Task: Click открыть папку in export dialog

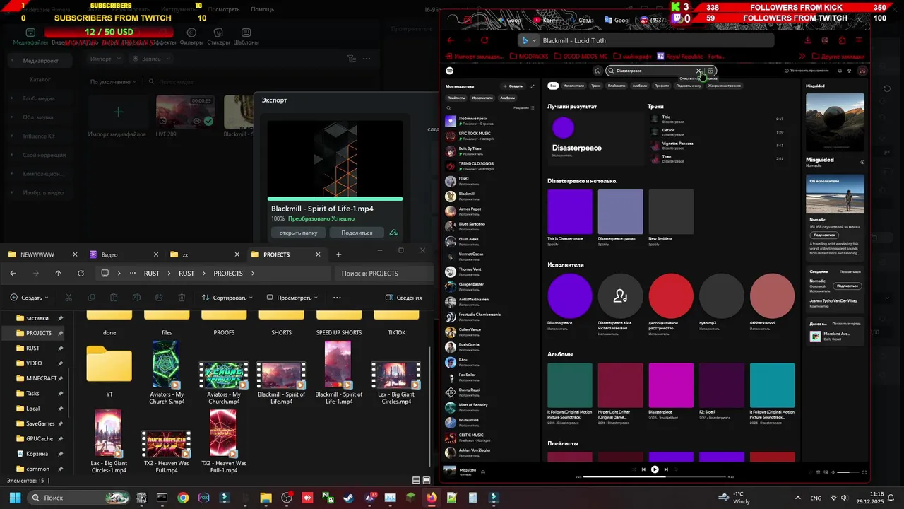Action: point(298,233)
